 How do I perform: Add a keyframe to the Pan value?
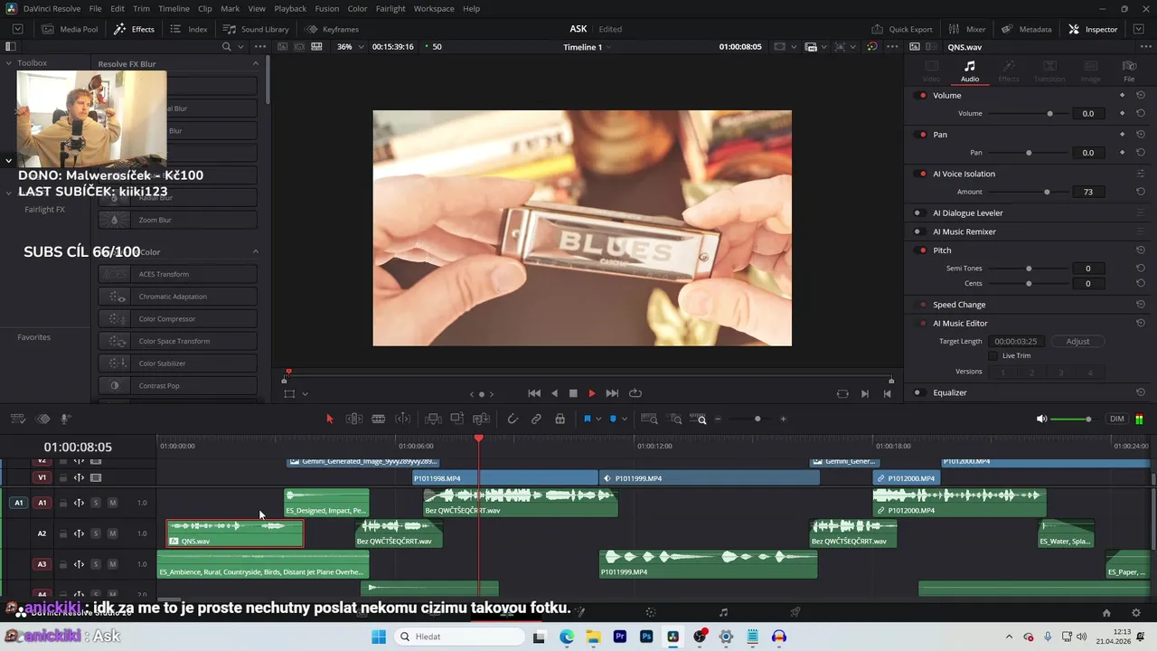pyautogui.click(x=1122, y=153)
